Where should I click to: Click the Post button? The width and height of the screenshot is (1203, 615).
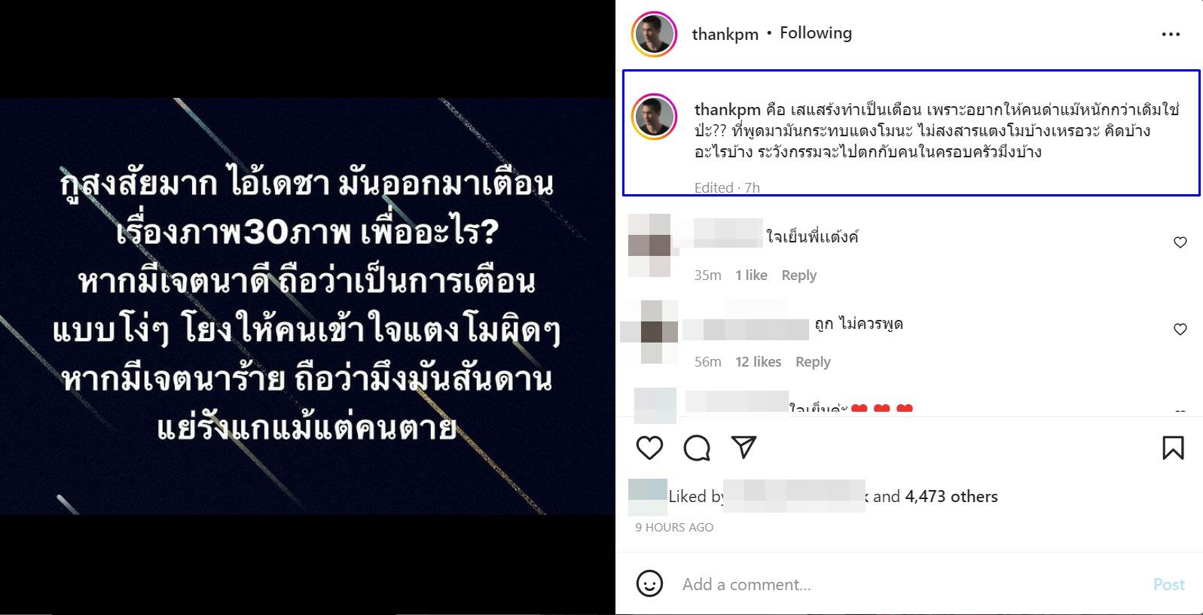click(1168, 584)
